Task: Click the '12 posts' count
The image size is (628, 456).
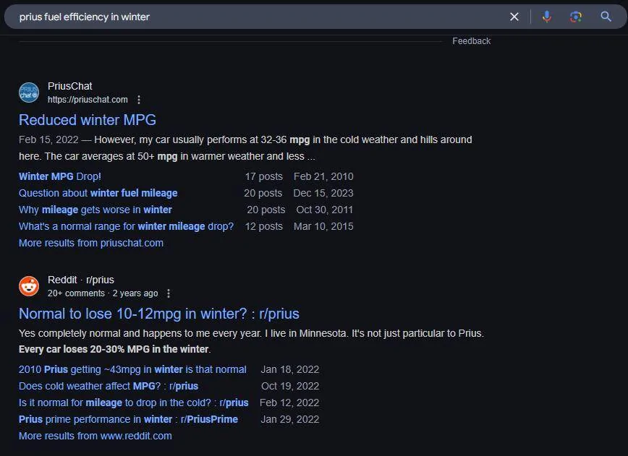Action: coord(264,226)
